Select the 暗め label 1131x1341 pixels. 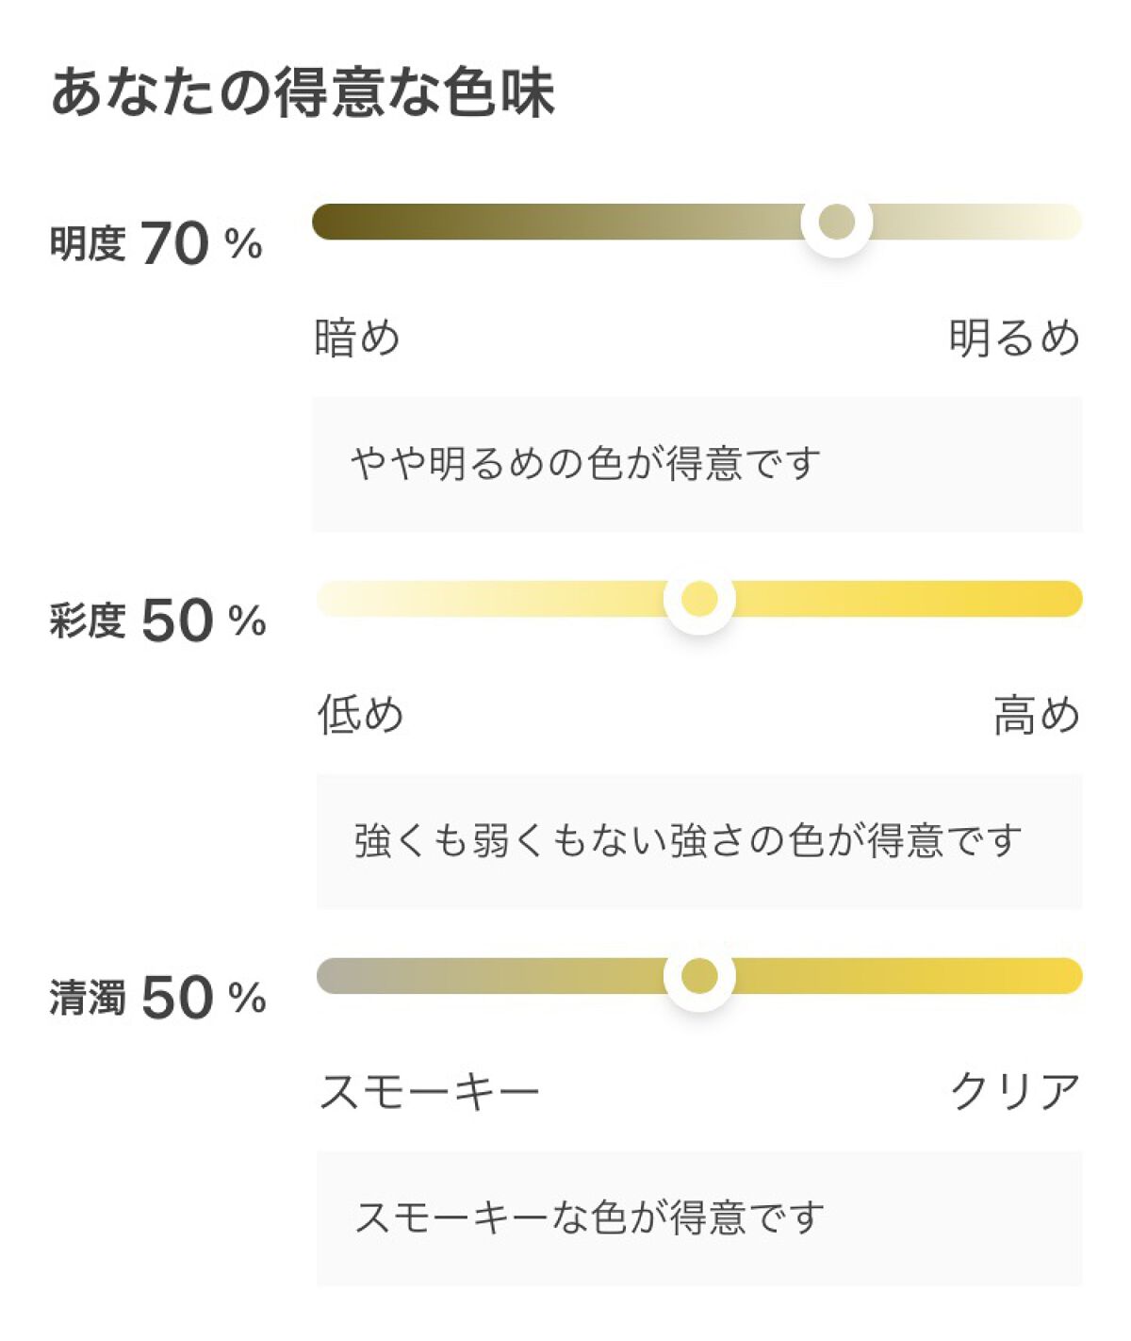click(x=357, y=338)
